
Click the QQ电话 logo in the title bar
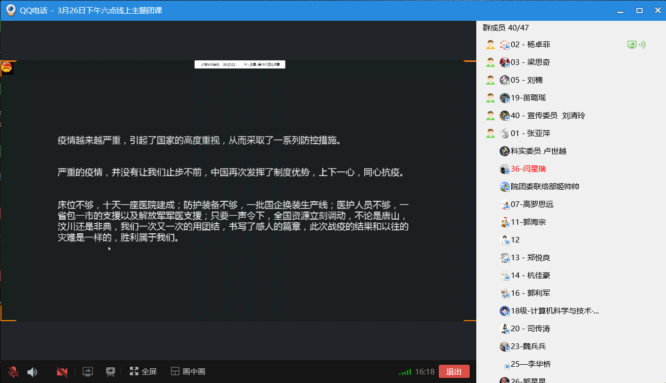point(11,10)
